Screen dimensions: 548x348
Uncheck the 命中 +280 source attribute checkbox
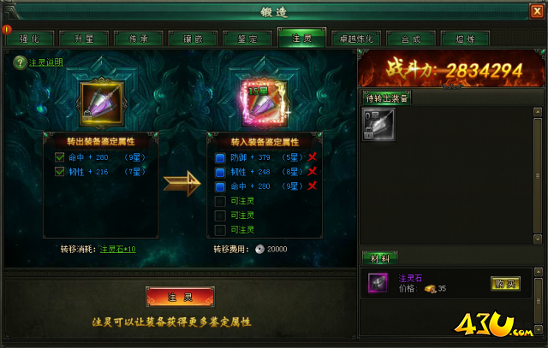pyautogui.click(x=60, y=157)
